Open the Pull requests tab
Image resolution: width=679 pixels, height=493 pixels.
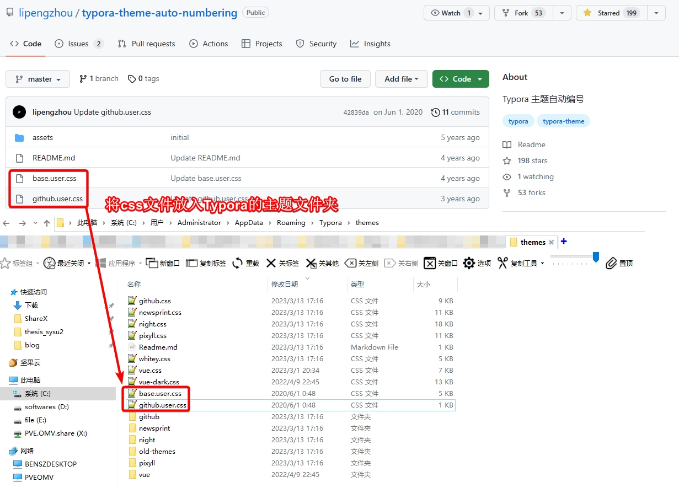147,44
